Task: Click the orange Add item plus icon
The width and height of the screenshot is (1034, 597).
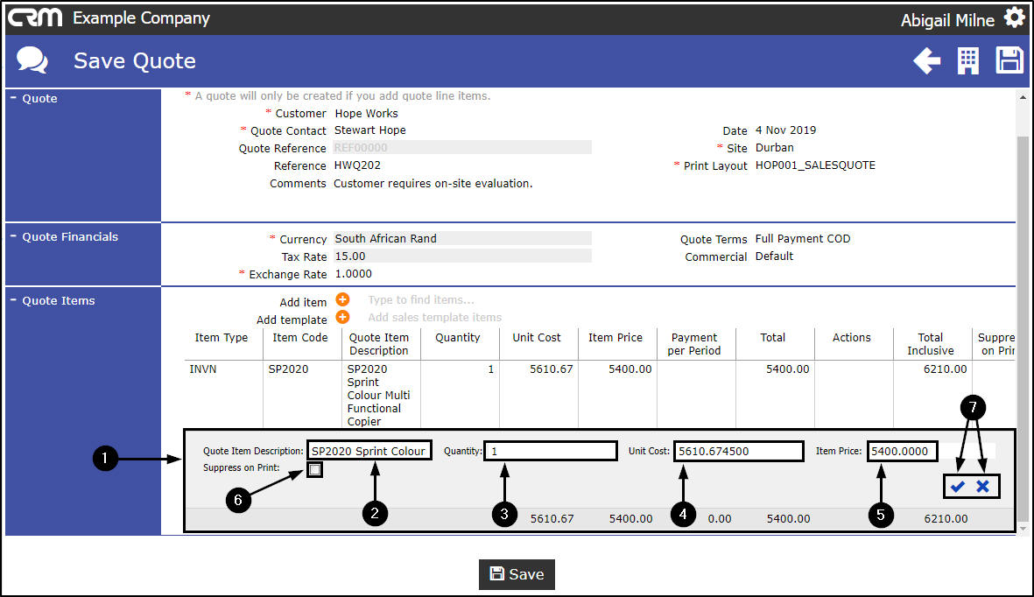Action: [x=342, y=299]
